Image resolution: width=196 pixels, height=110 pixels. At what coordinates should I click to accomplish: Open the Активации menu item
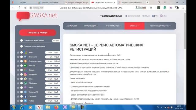point(71,26)
